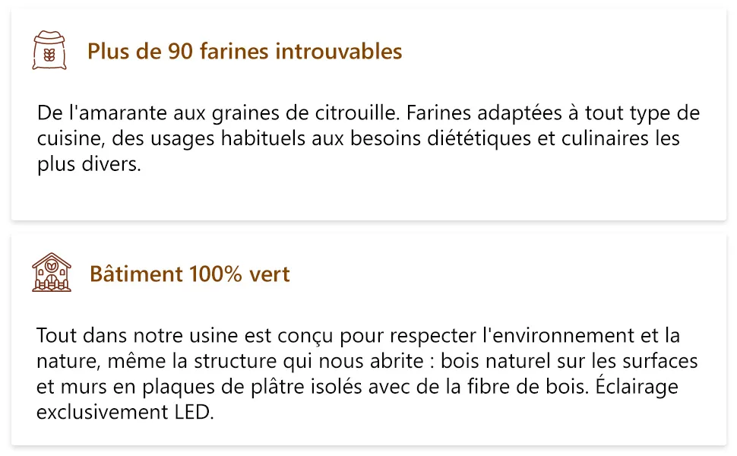The height and width of the screenshot is (456, 737).
Task: Click the paragraph starting "De l'amarante aux graines"
Action: (x=368, y=138)
